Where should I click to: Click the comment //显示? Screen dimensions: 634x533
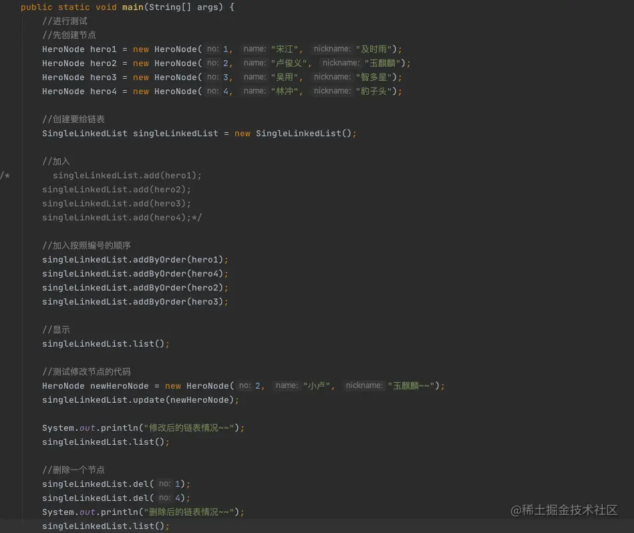[56, 330]
